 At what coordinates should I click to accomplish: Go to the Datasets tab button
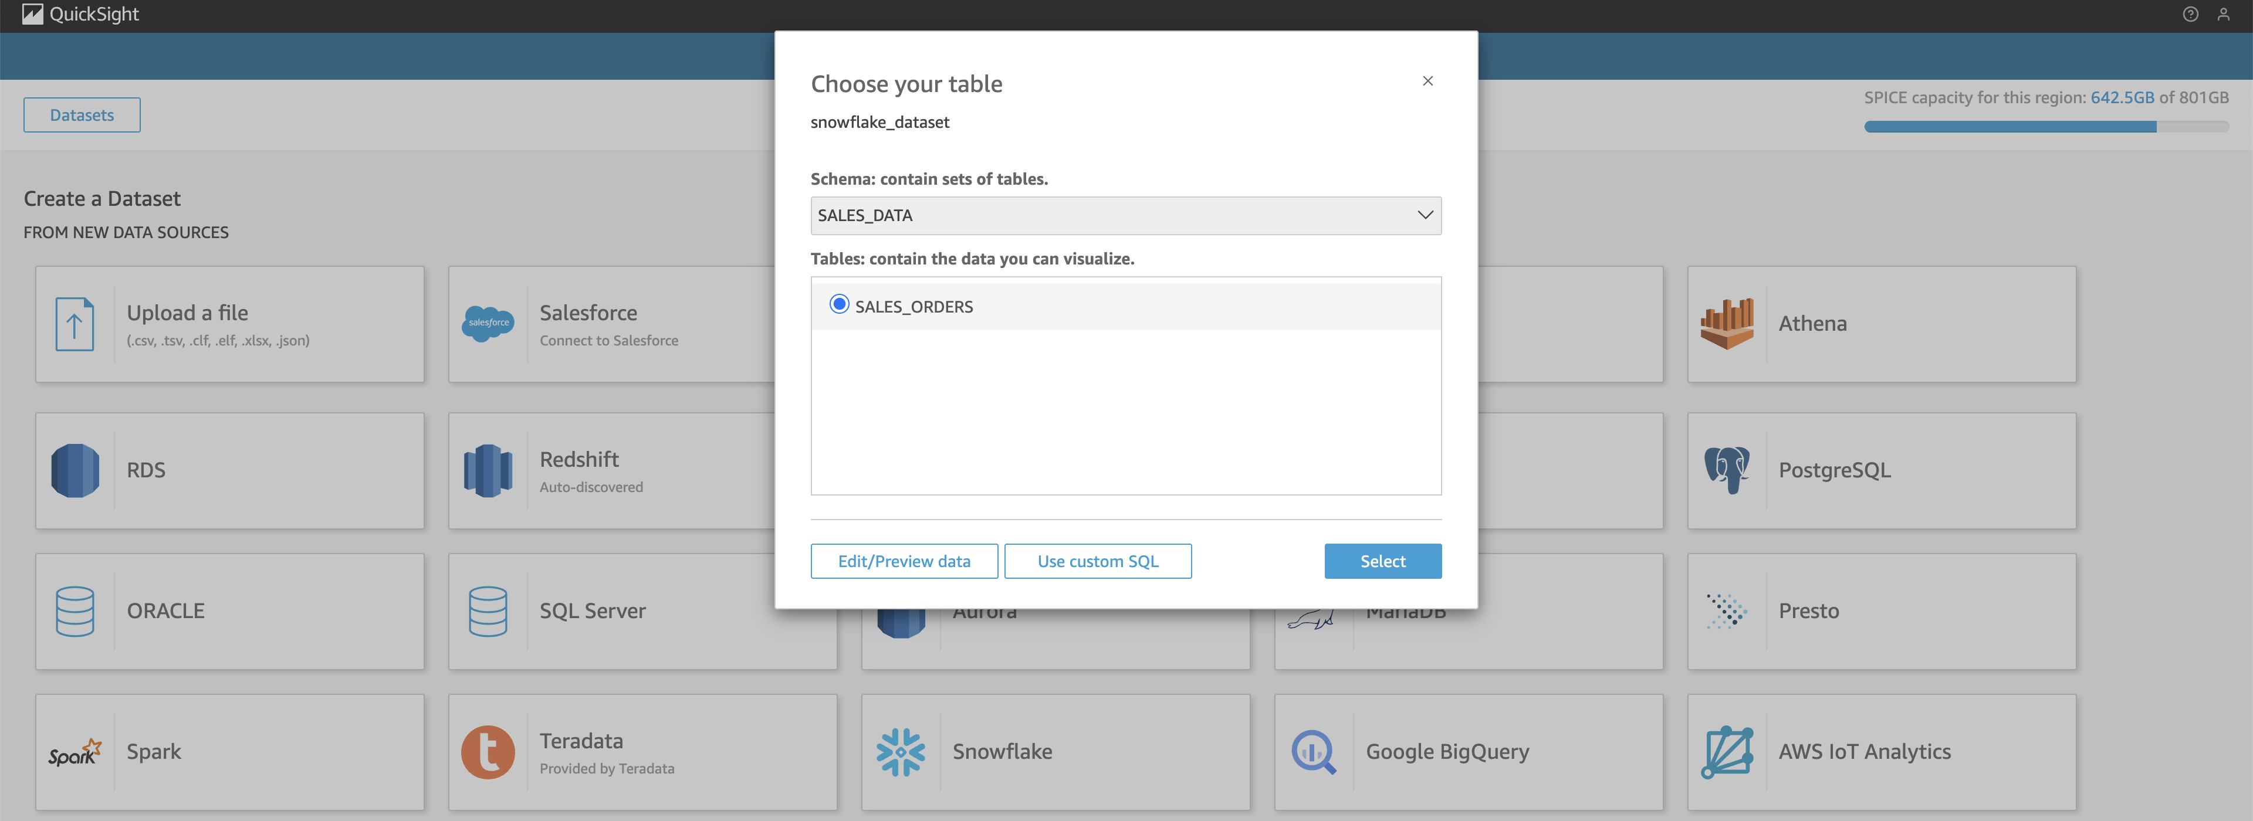(x=82, y=116)
